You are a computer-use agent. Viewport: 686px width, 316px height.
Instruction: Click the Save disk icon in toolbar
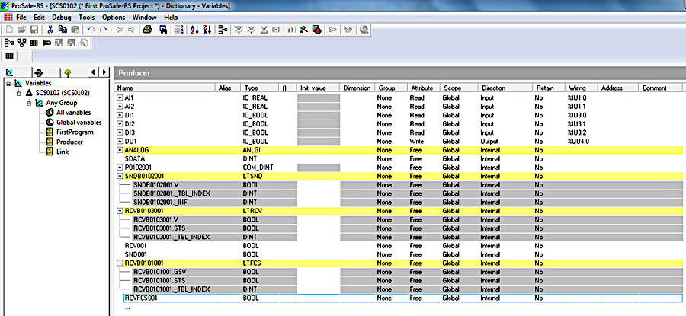click(34, 30)
